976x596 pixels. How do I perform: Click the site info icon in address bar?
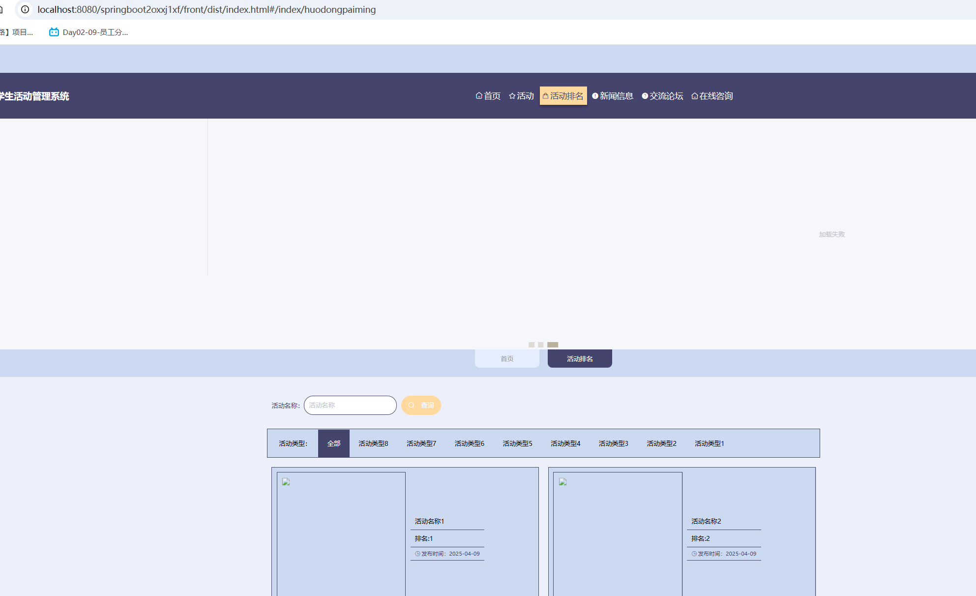coord(25,9)
